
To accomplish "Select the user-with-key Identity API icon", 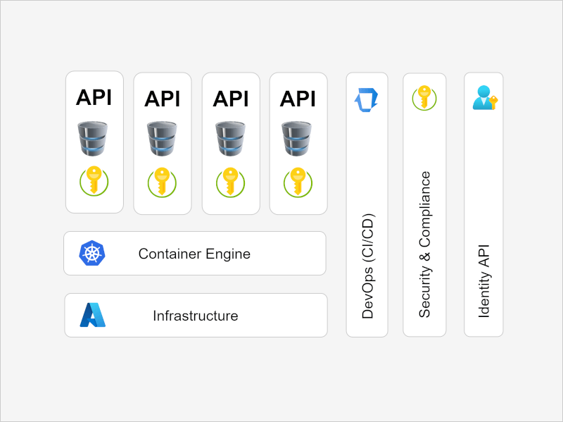I will pos(484,98).
